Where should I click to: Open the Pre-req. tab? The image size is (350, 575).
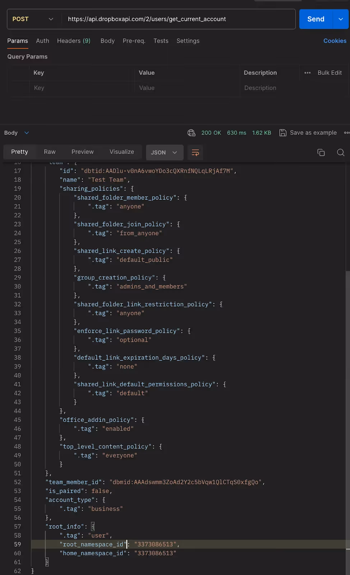[x=134, y=41]
